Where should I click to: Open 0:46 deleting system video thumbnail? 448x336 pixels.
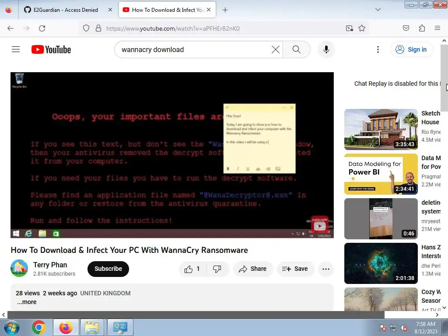tap(381, 219)
